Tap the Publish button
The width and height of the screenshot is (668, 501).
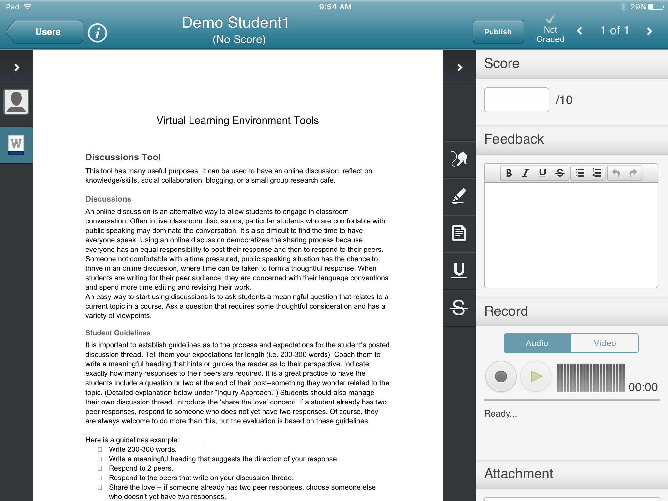click(498, 32)
